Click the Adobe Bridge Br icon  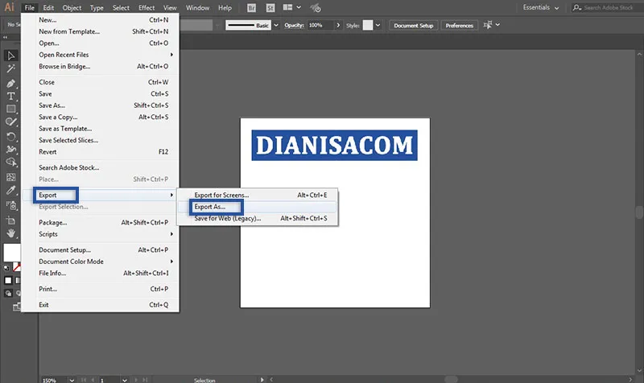tap(251, 8)
